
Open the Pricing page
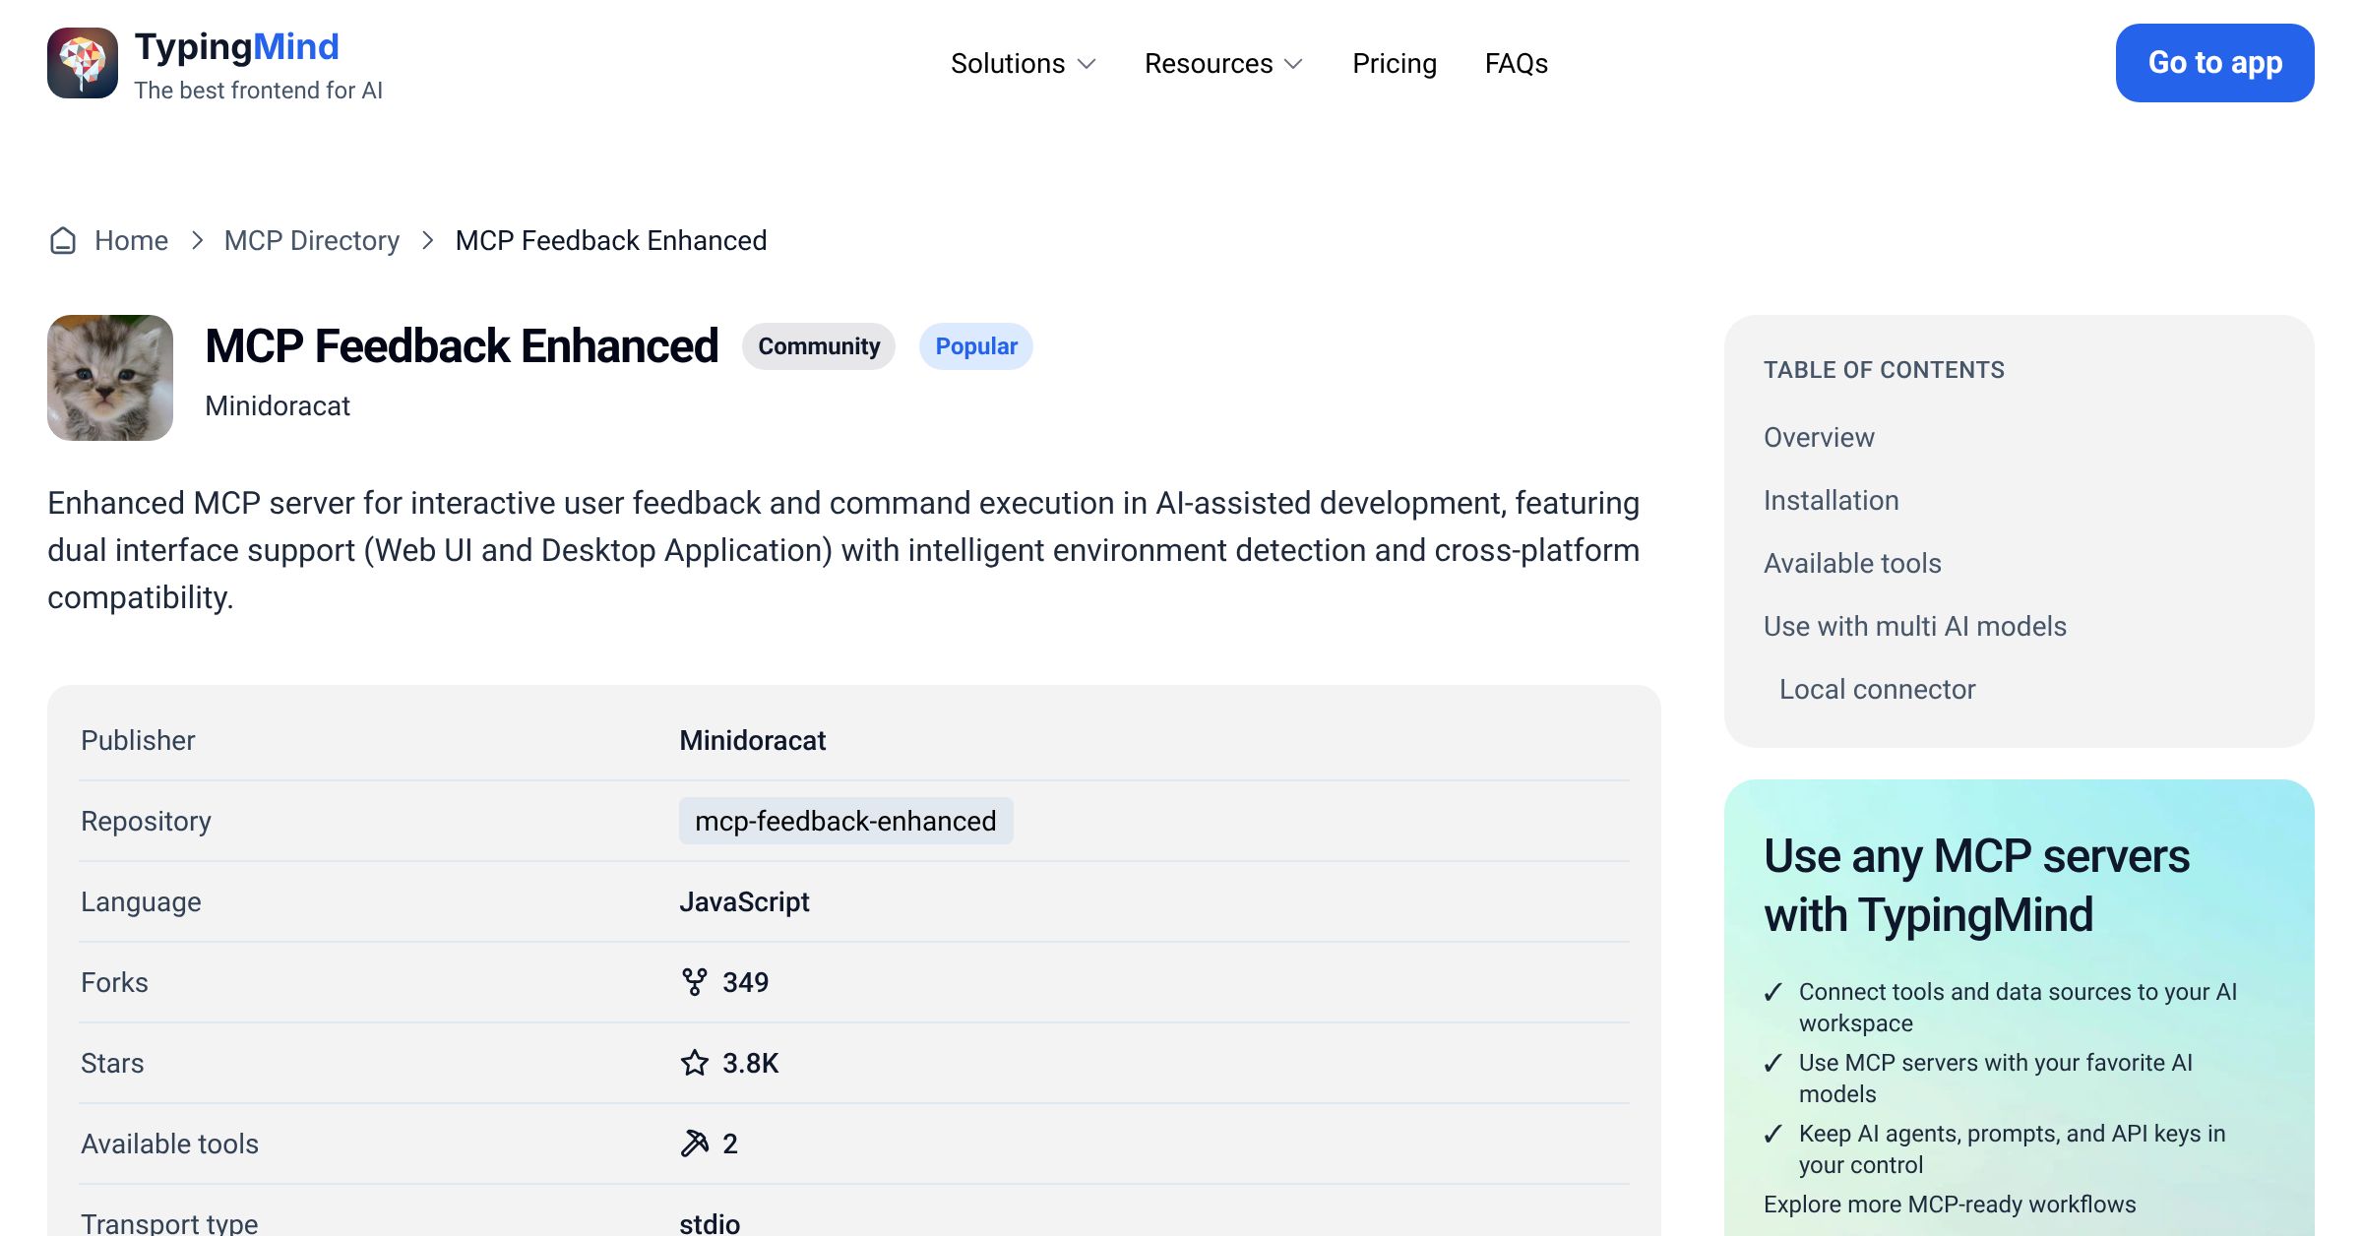[1395, 63]
